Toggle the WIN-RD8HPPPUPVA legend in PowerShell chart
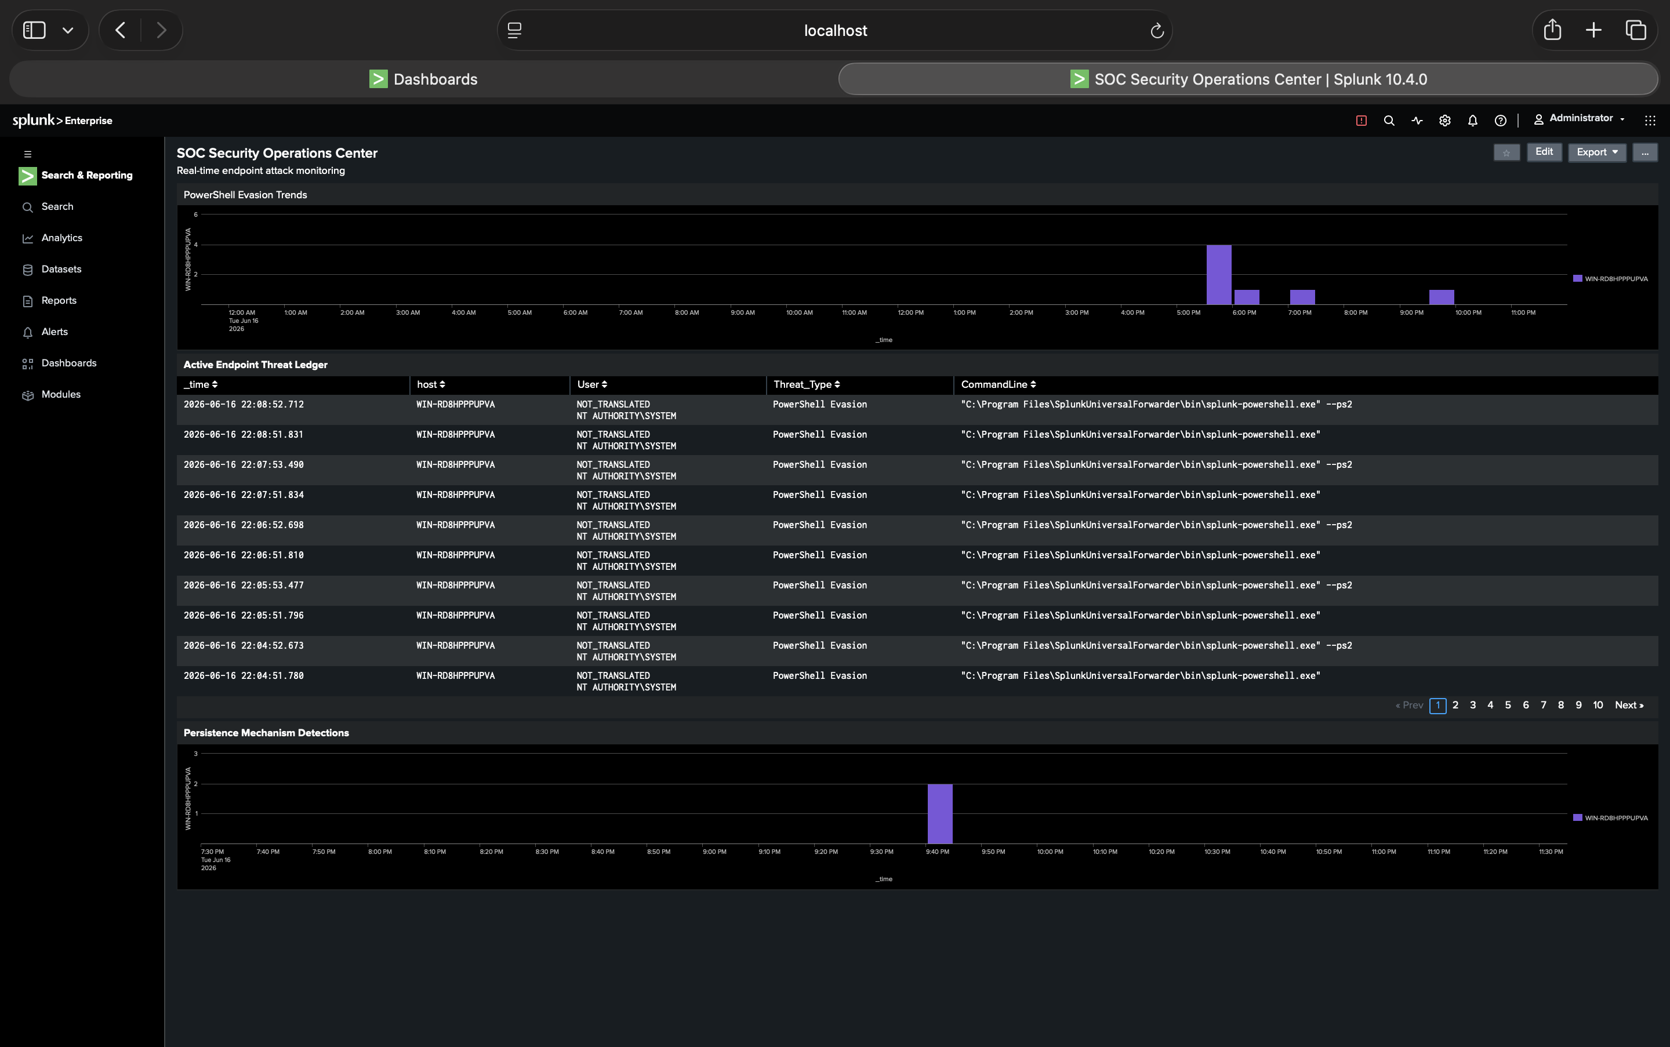Viewport: 1670px width, 1047px height. tap(1610, 278)
